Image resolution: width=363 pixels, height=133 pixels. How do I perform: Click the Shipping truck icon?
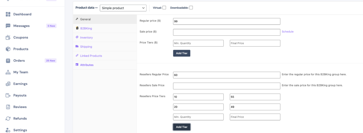pos(77,46)
